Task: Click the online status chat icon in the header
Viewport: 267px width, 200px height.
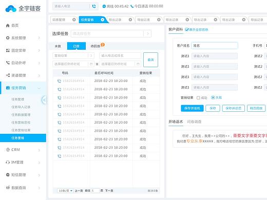Action: (x=104, y=6)
